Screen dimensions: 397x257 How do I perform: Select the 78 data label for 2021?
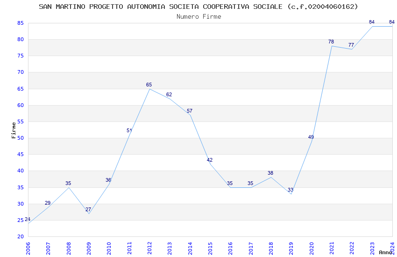[331, 42]
